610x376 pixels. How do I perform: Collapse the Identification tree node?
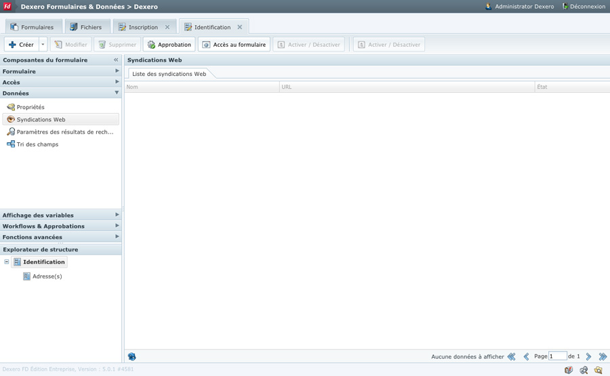(x=7, y=262)
